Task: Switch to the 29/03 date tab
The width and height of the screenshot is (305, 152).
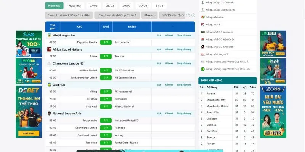Action: (127, 6)
